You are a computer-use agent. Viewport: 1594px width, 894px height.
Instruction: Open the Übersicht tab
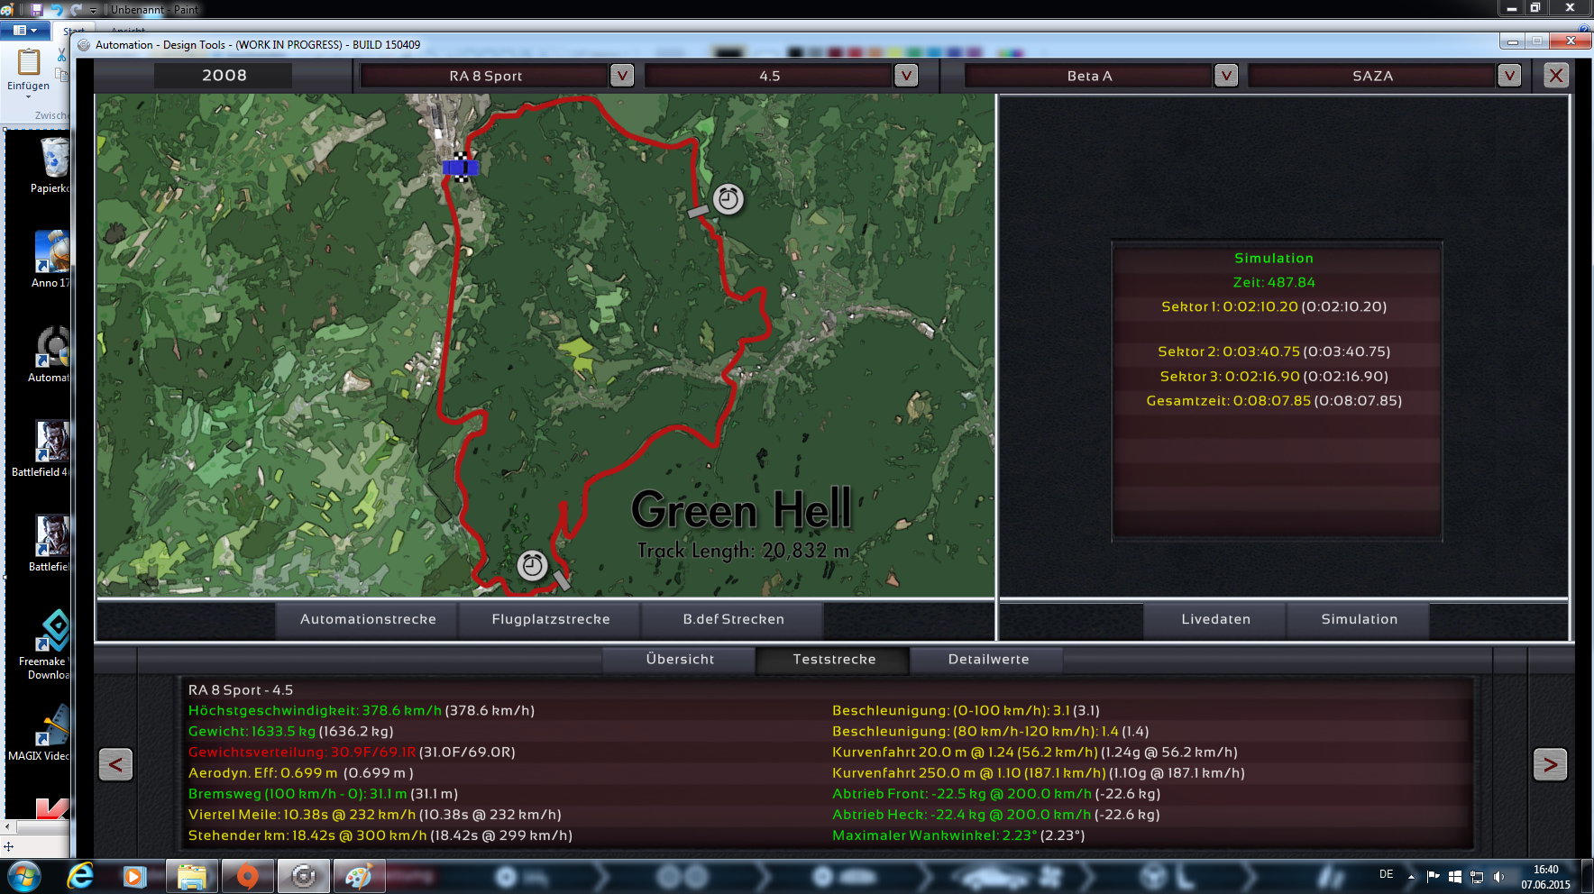pos(680,660)
